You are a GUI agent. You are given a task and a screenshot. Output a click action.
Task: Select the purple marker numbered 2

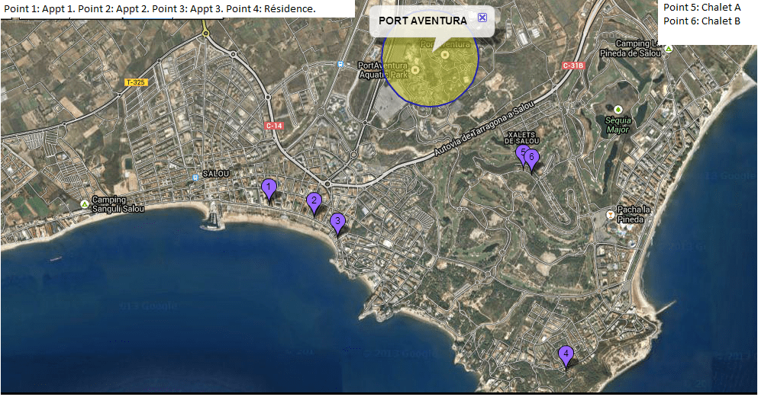314,202
